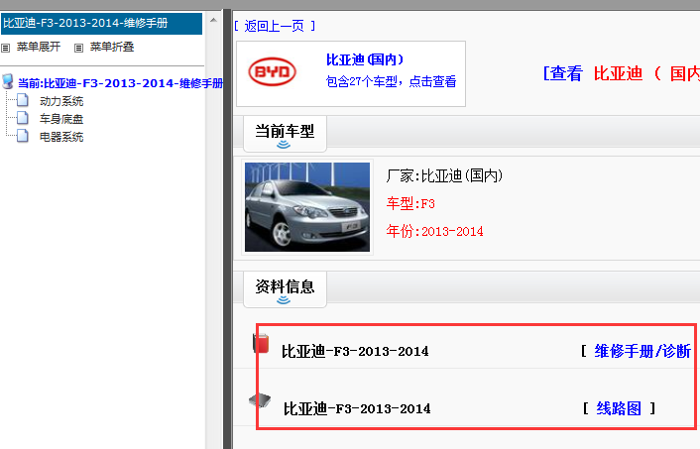Click the red book icon for 维修手册

tap(261, 344)
